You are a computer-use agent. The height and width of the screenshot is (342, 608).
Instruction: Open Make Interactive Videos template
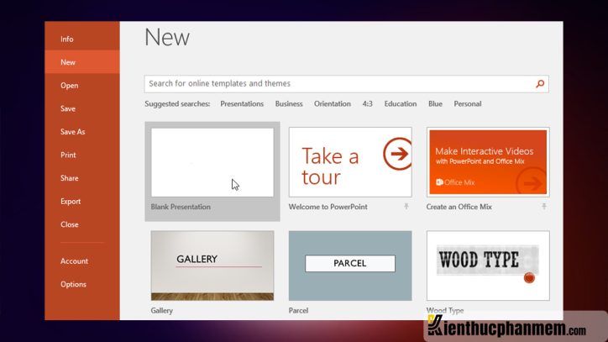[488, 162]
